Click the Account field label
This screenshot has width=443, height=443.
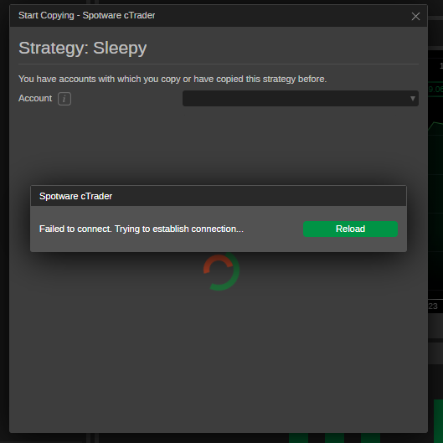35,98
